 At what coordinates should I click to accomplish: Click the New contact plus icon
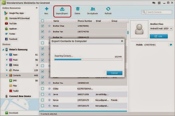[46, 9]
